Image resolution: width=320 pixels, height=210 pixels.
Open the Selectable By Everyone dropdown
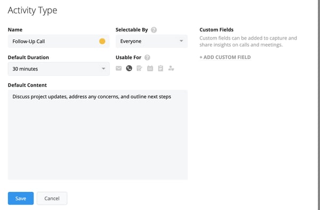[x=151, y=41]
